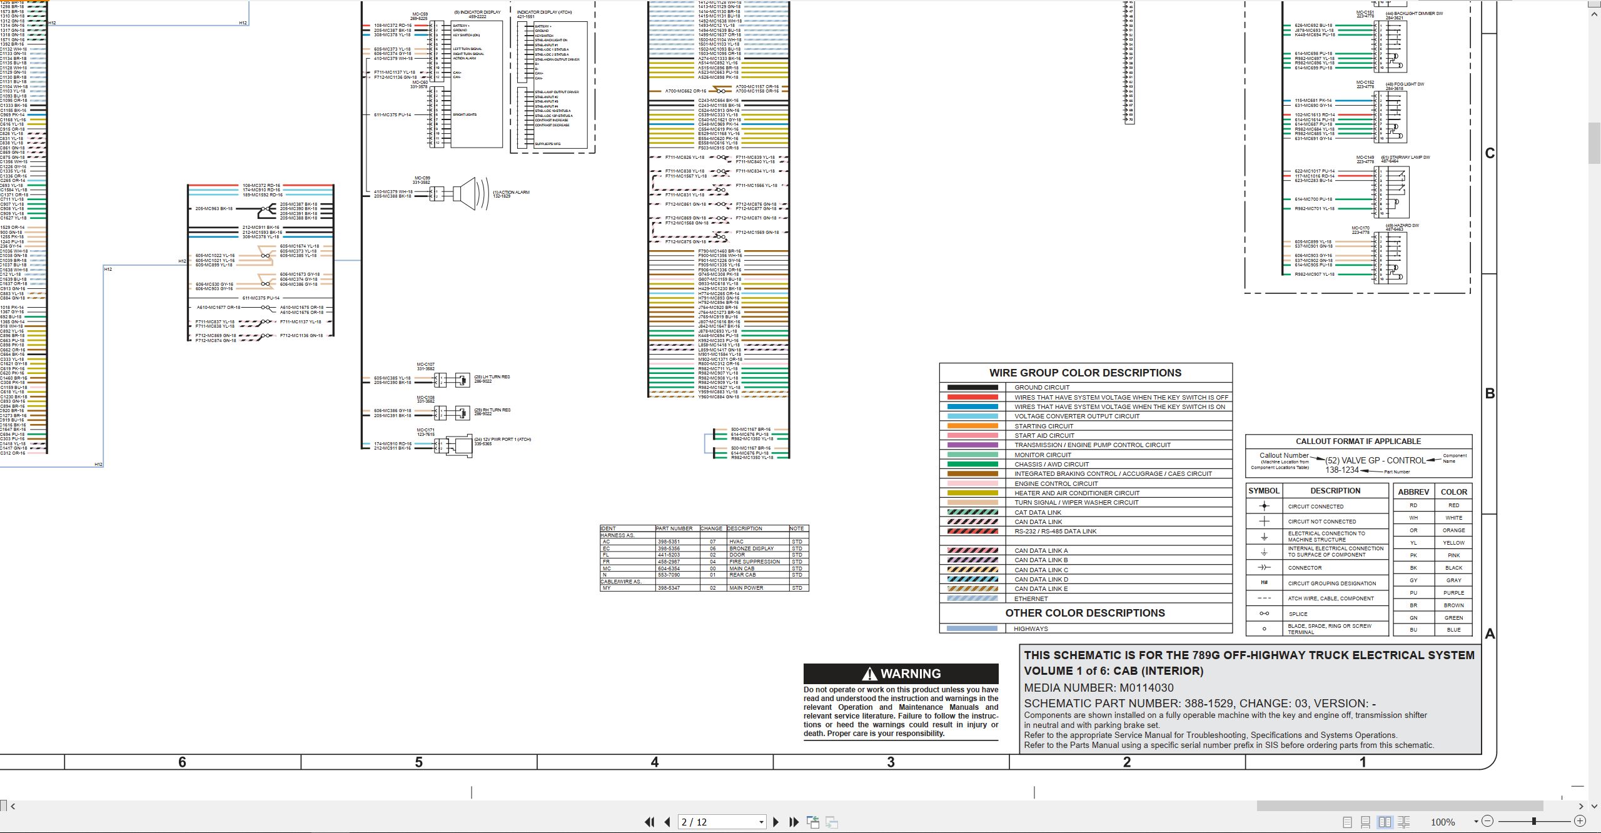This screenshot has height=833, width=1601.
Task: Click the SCHEMATIC PART NUMBER 388-1529 line
Action: pos(1199,704)
